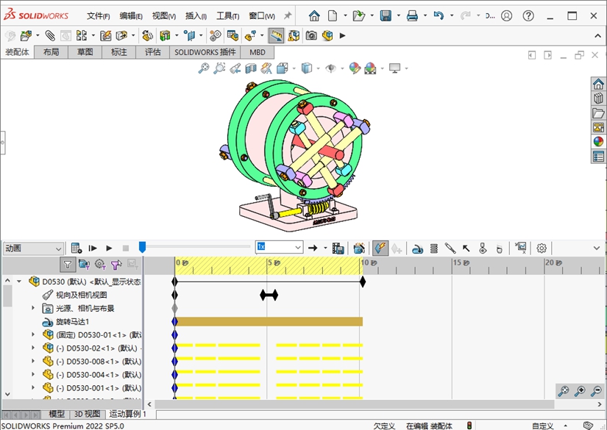Open Motion Study Properties gear icon
The height and width of the screenshot is (430, 607).
click(x=542, y=248)
